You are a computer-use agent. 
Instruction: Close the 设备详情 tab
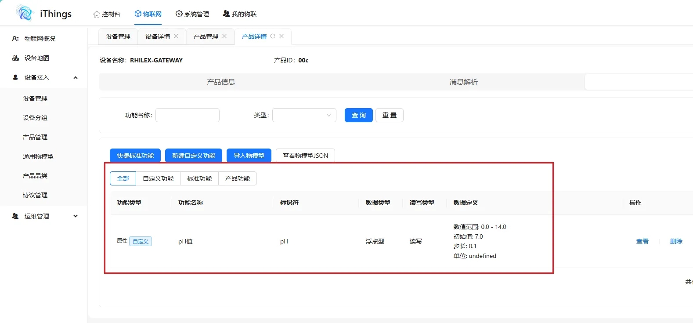point(176,36)
